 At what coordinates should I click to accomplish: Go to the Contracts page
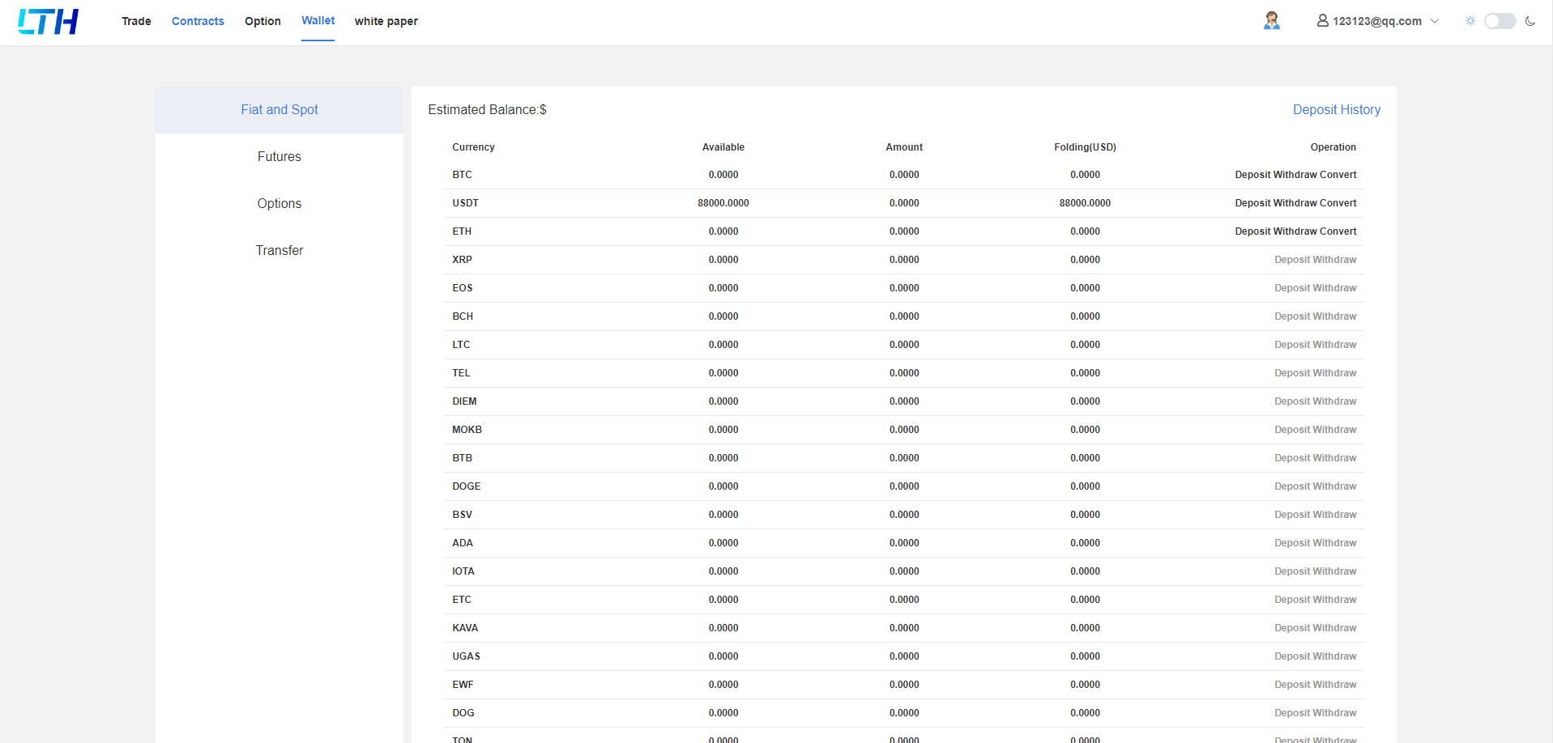click(198, 21)
